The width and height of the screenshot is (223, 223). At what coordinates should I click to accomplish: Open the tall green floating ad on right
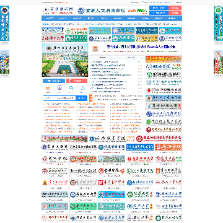pyautogui.click(x=218, y=24)
